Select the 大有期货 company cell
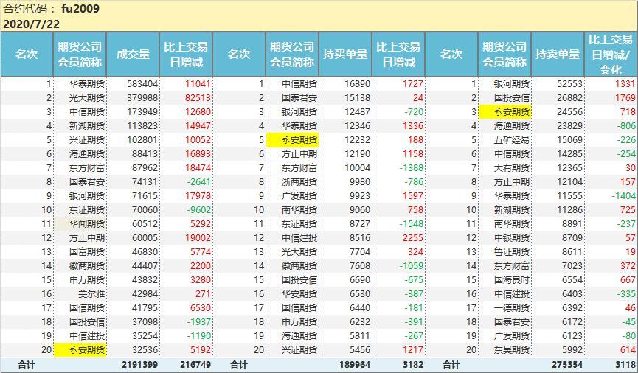This screenshot has height=373, width=638. 511,167
